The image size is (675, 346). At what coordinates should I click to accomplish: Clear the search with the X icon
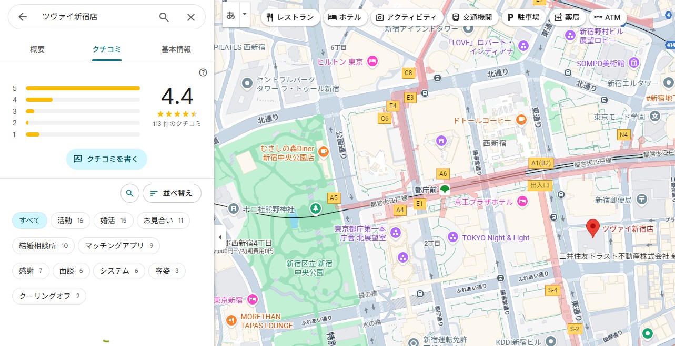pos(191,17)
